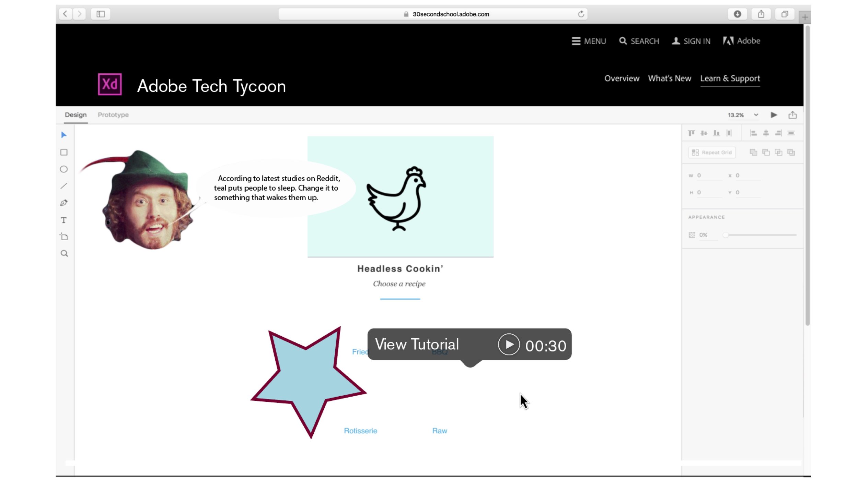This screenshot has width=858, height=482.
Task: Toggle the Safari sidebar button
Action: click(101, 14)
